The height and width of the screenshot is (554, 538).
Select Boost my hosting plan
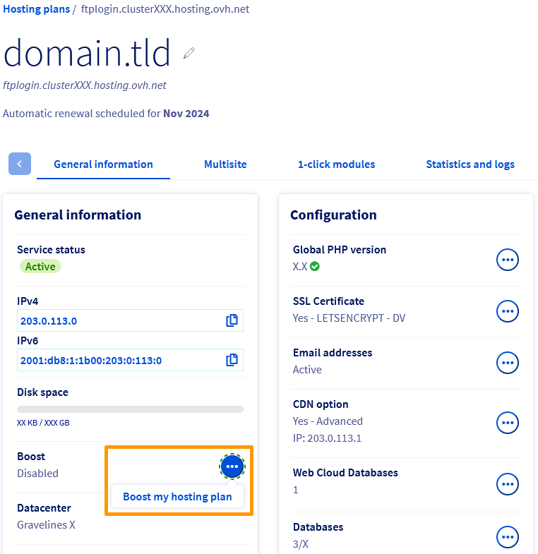tap(177, 497)
